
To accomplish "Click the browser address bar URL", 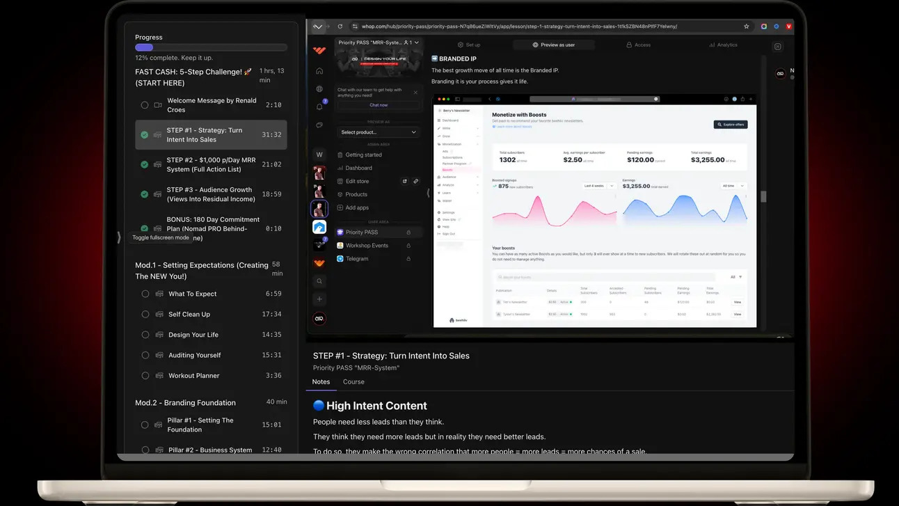I will point(519,26).
